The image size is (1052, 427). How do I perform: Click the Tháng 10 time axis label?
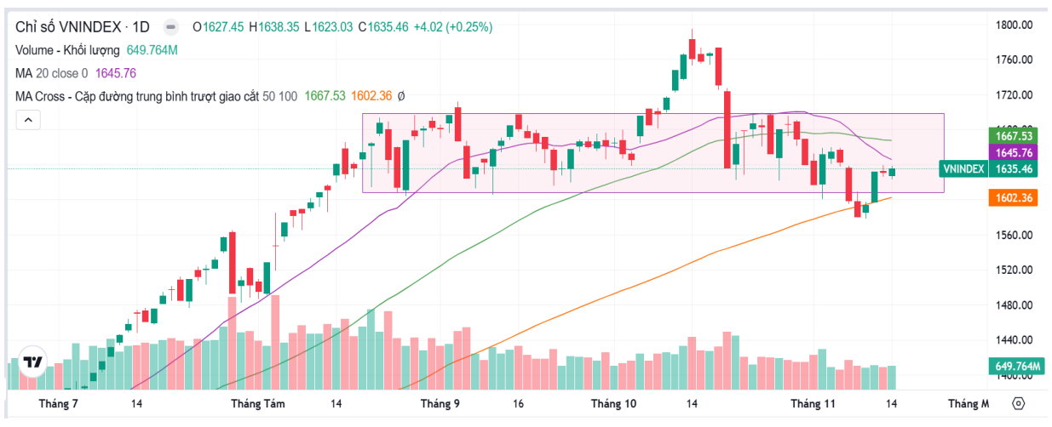pyautogui.click(x=613, y=404)
